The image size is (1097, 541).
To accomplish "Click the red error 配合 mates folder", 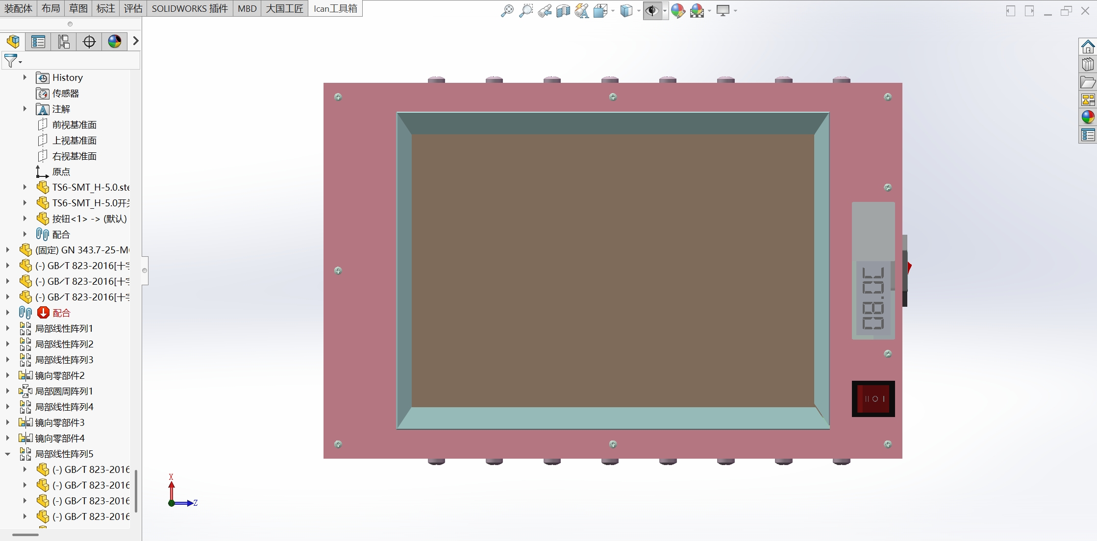I will click(x=61, y=313).
